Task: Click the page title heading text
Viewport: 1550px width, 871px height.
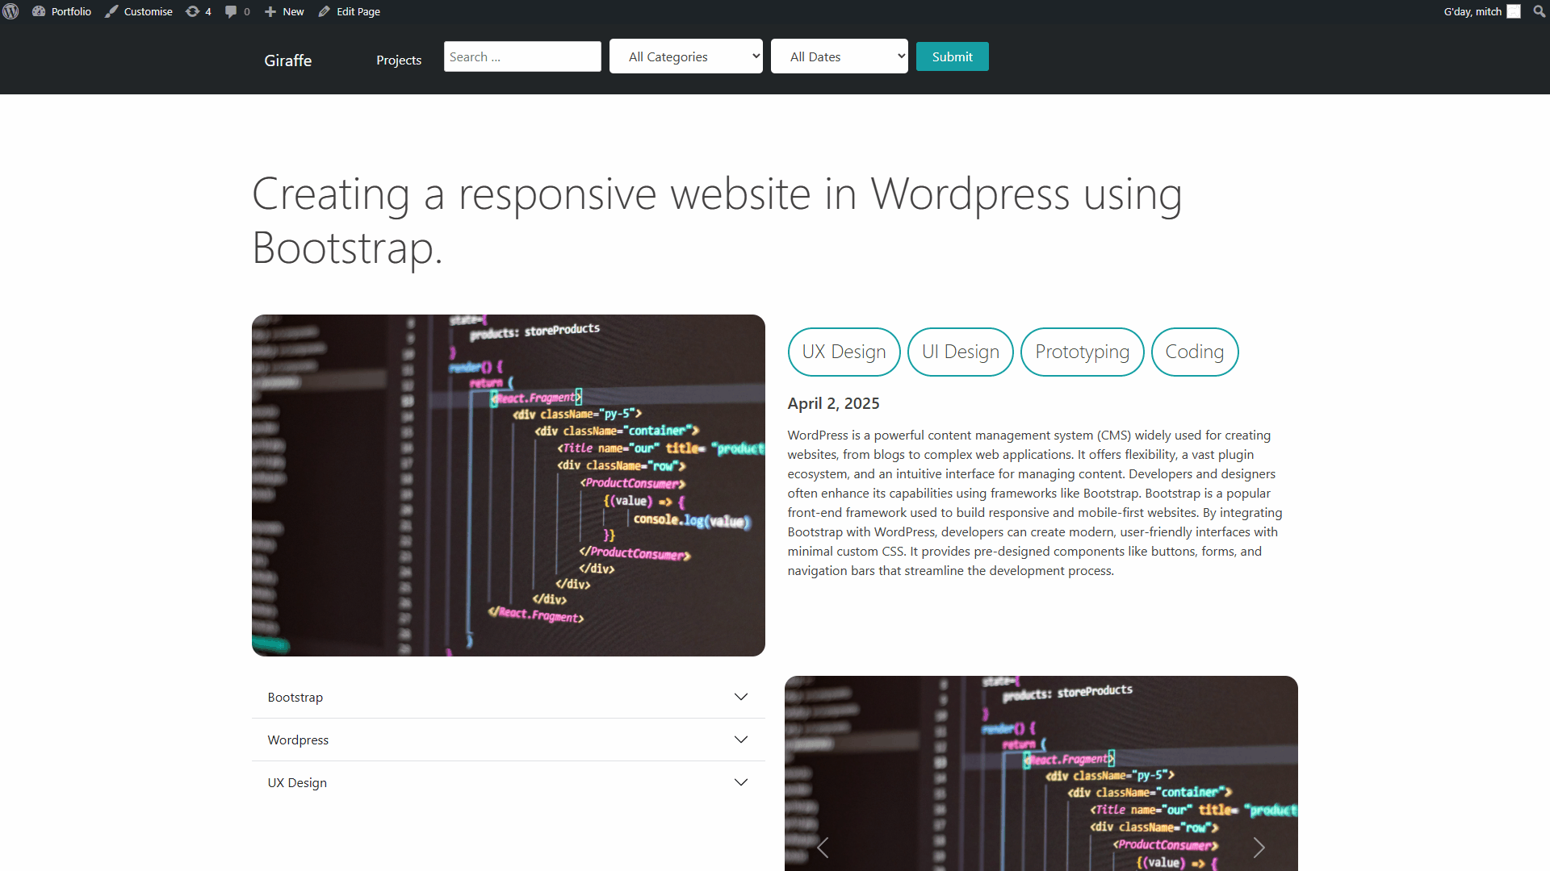Action: pyautogui.click(x=717, y=220)
